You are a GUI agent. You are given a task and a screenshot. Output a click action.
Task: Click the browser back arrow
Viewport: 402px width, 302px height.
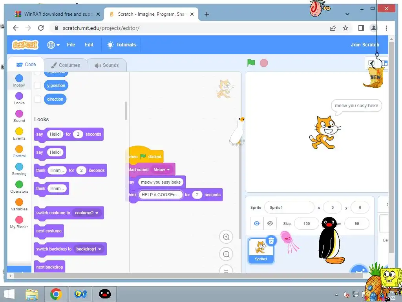coord(16,28)
